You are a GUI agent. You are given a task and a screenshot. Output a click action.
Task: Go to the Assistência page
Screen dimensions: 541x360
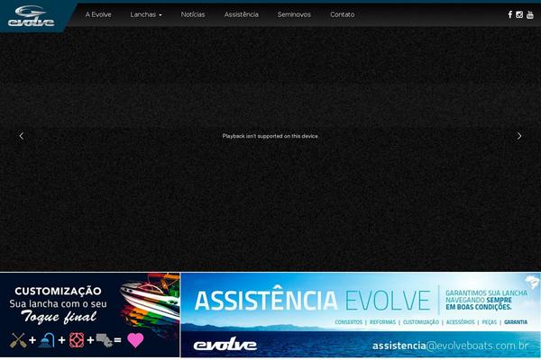coord(241,14)
